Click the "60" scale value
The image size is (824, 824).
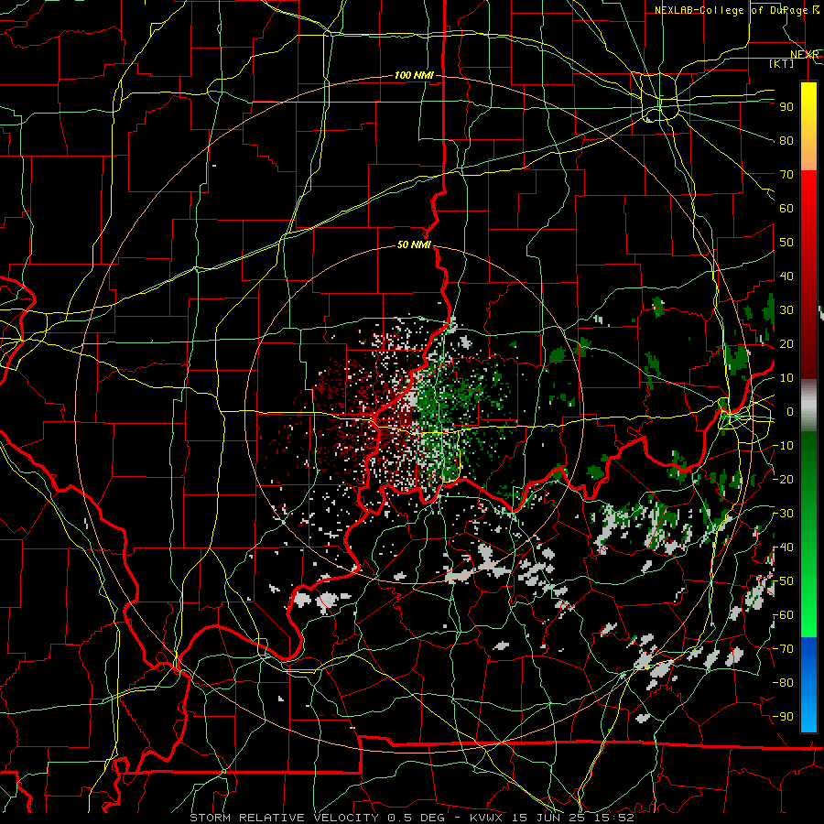pos(786,208)
